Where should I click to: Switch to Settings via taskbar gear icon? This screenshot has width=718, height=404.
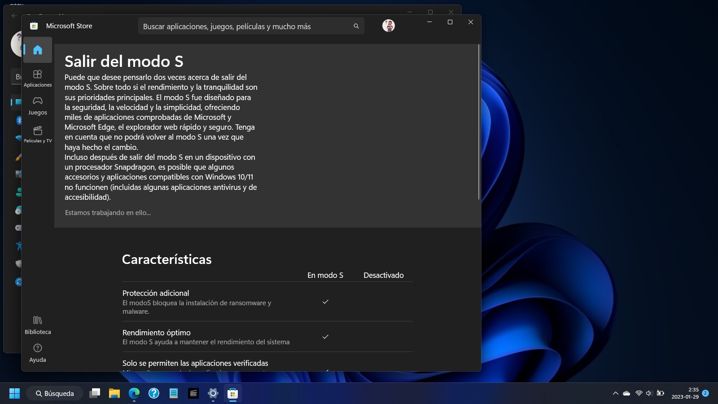click(213, 393)
